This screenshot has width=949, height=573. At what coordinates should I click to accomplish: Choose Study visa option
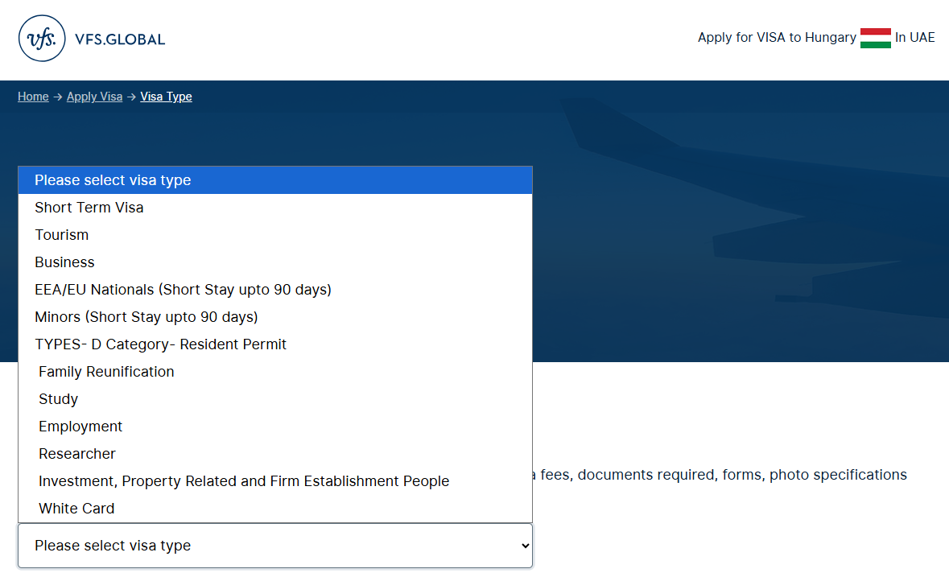275,399
